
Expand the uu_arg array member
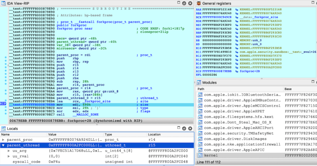9,151
